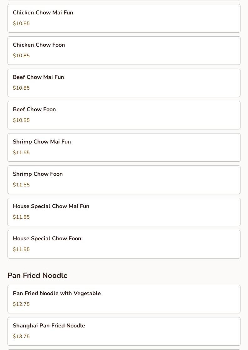Open the Shanghai Pan Fried Noodle item
The image size is (248, 350).
[49, 326]
